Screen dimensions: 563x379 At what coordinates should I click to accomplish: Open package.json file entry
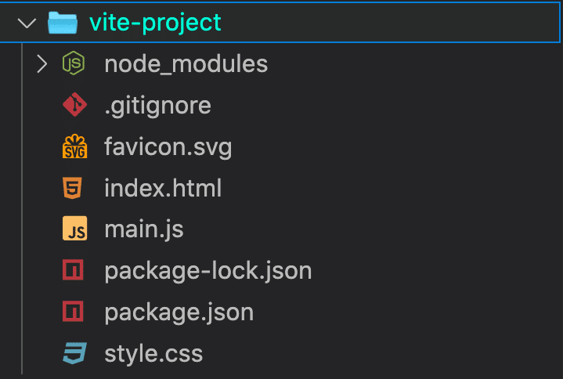tap(179, 313)
